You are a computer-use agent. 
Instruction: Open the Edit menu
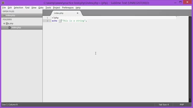click(x=10, y=7)
